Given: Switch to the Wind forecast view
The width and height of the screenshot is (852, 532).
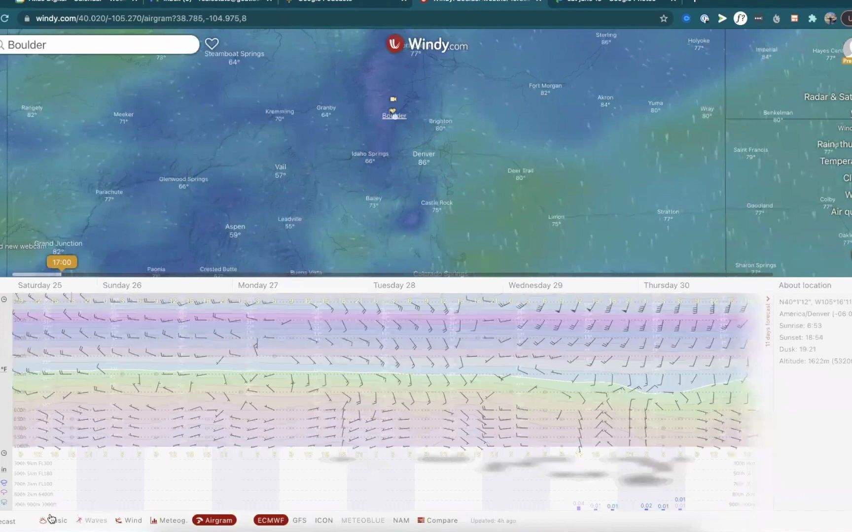Looking at the screenshot, I should (128, 520).
